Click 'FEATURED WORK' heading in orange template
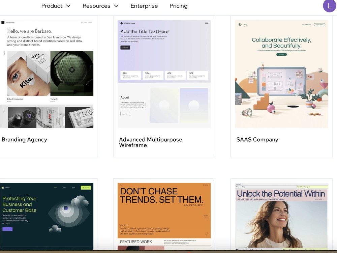This screenshot has width=337, height=253. coord(136,242)
